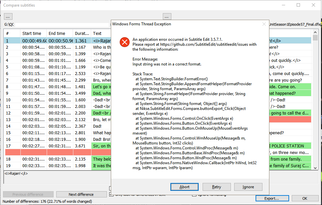This screenshot has width=322, height=205.
Task: Select row 17 containing "Sir, on th..."
Action: [x=49, y=146]
